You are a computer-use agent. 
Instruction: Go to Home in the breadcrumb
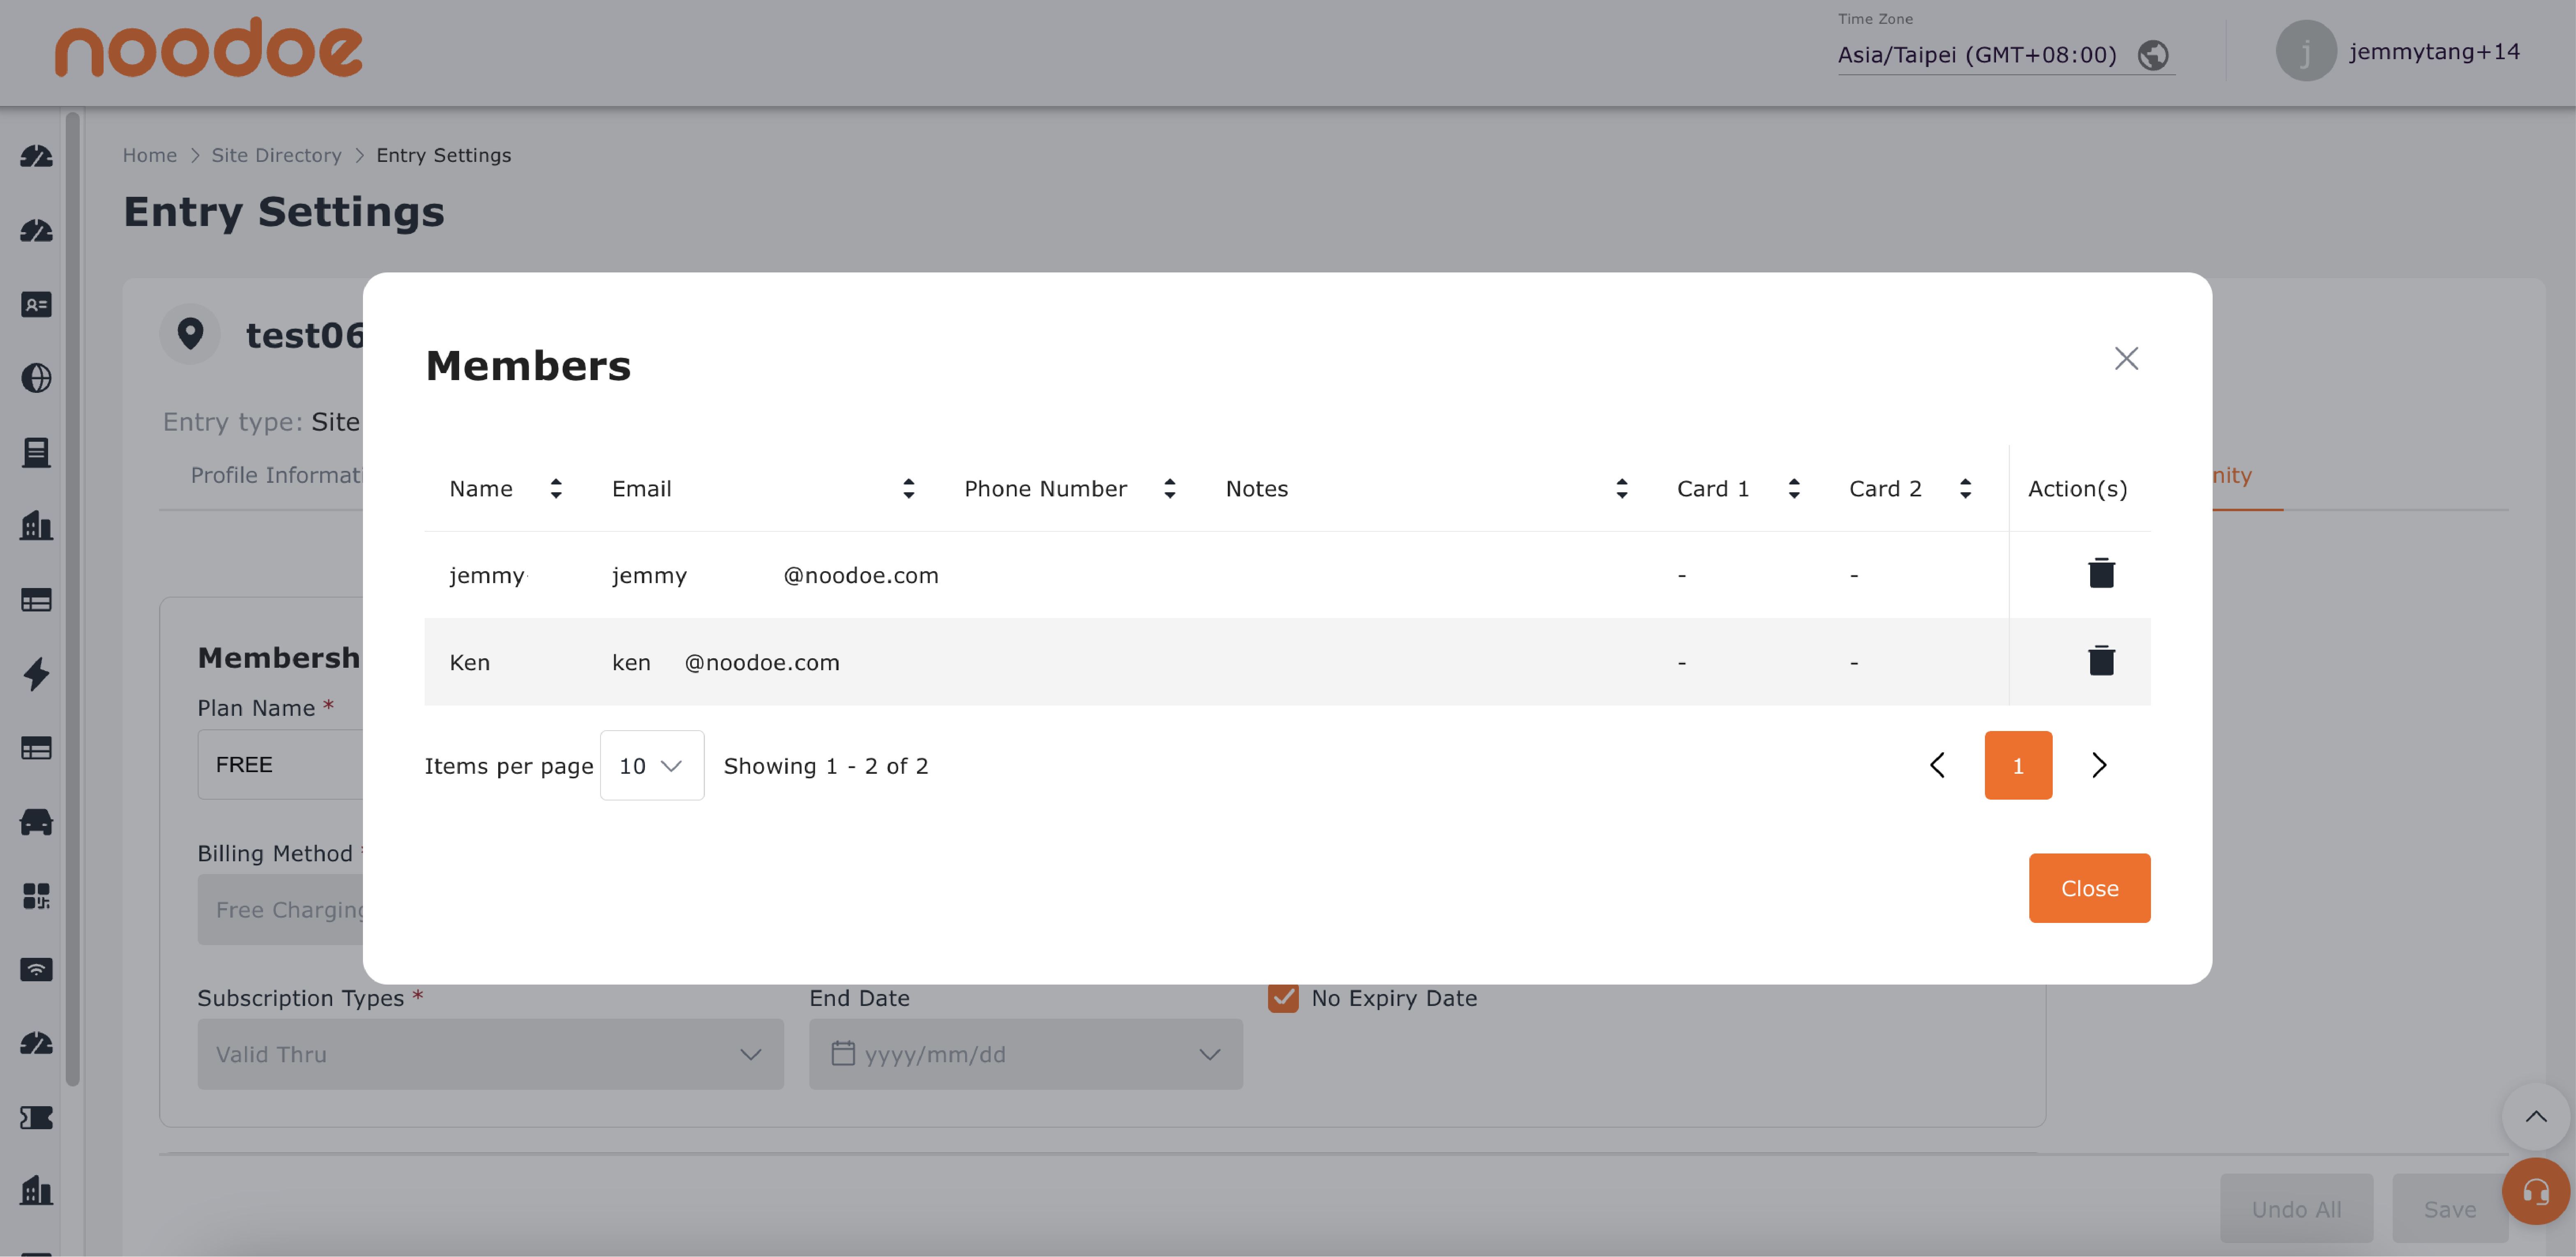[150, 156]
